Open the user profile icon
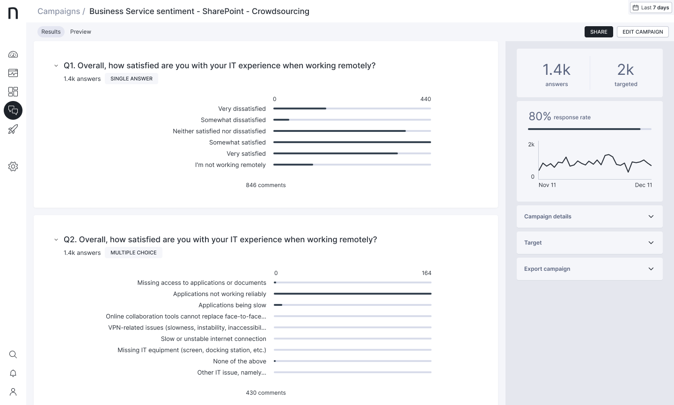 [13, 392]
